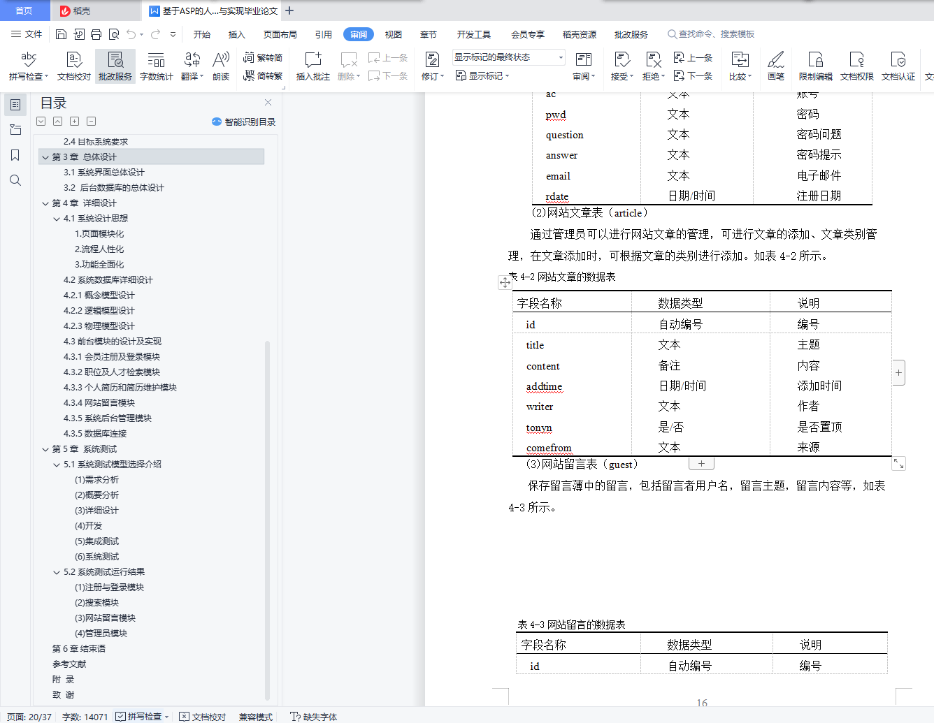The image size is (934, 723).
Task: Click the 朗读 read aloud icon
Action: click(x=221, y=66)
